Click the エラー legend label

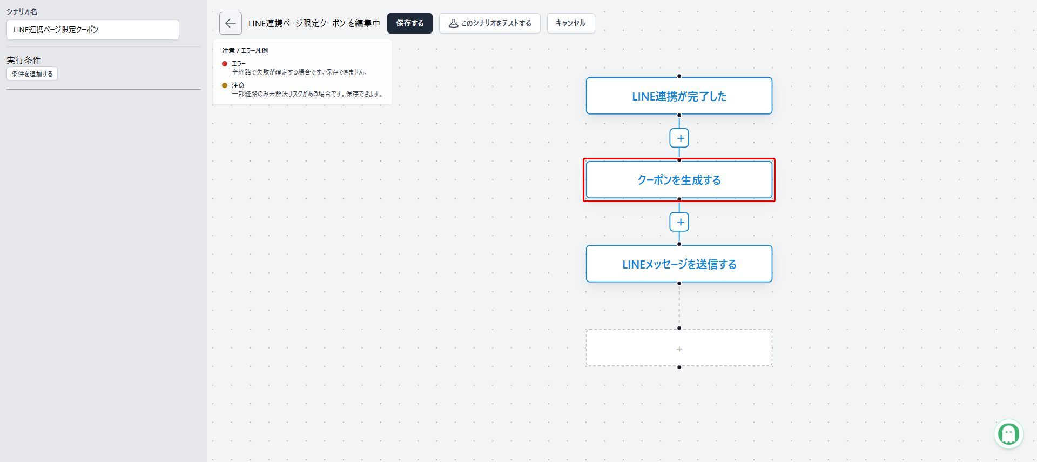click(x=239, y=64)
